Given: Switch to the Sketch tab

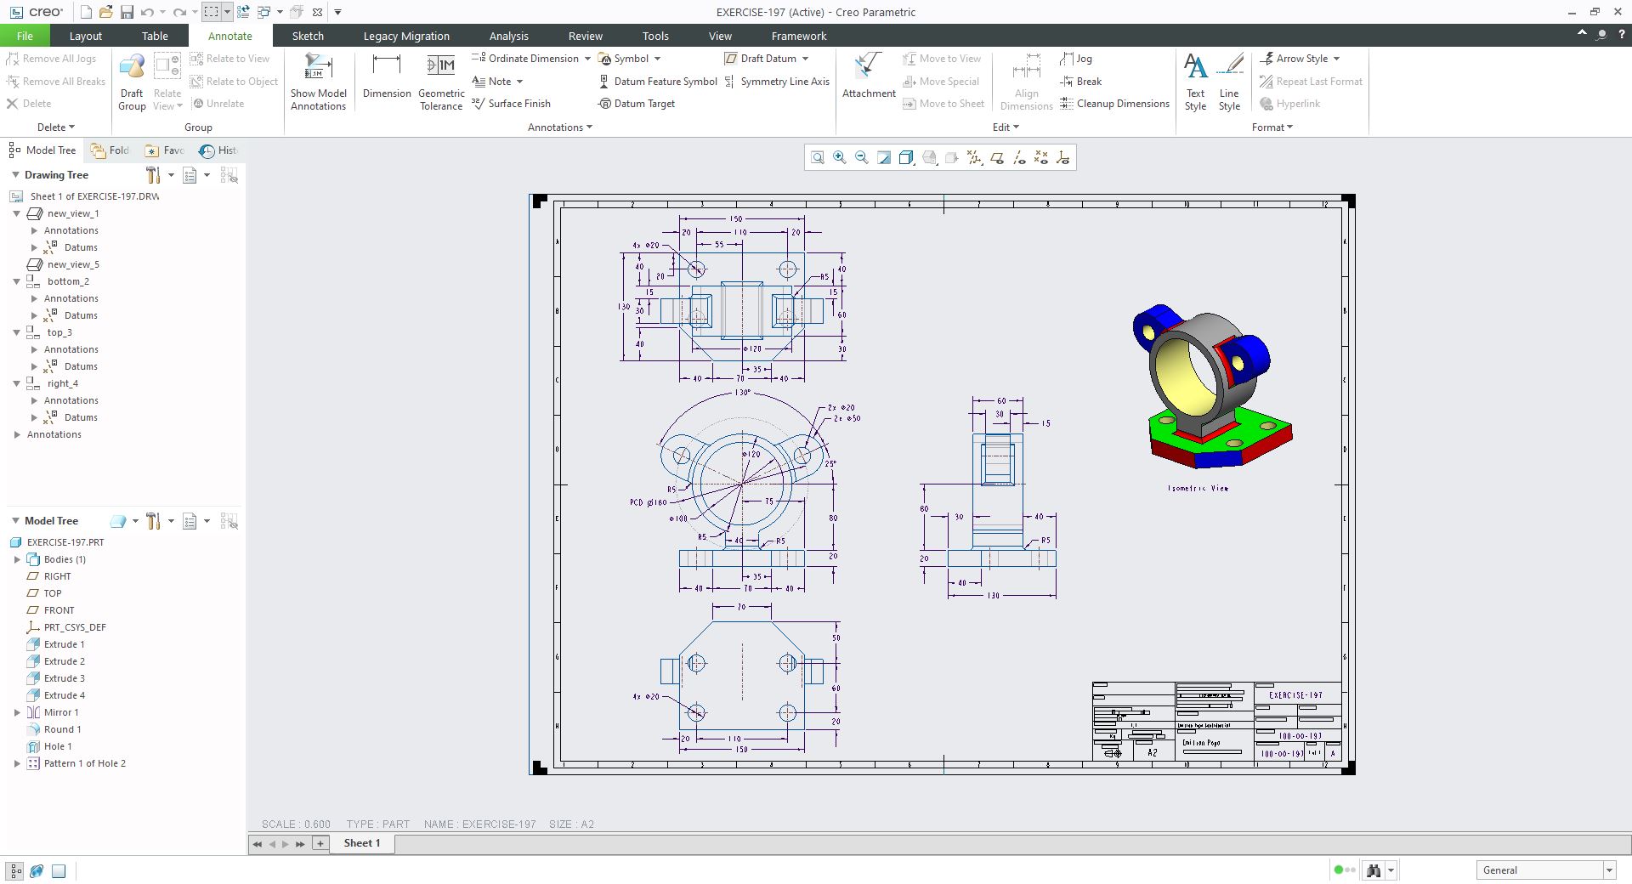Looking at the screenshot, I should tap(308, 36).
